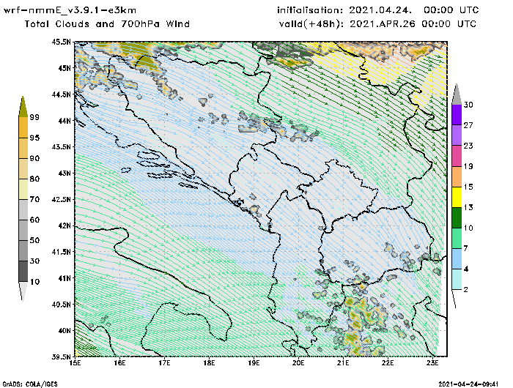The width and height of the screenshot is (513, 388).
Task: Click the 45N latitude axis label
Action: coord(64,68)
